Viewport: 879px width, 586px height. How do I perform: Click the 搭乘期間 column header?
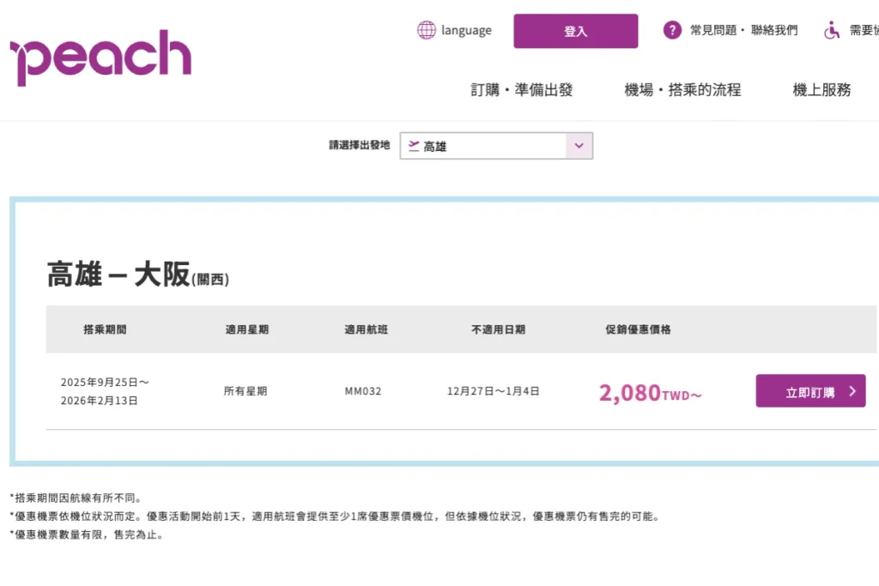[105, 329]
